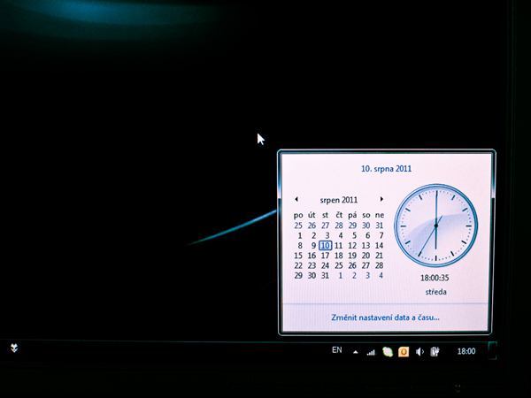This screenshot has height=398, width=531.
Task: Select date 18 in the calendar
Action: 339,256
